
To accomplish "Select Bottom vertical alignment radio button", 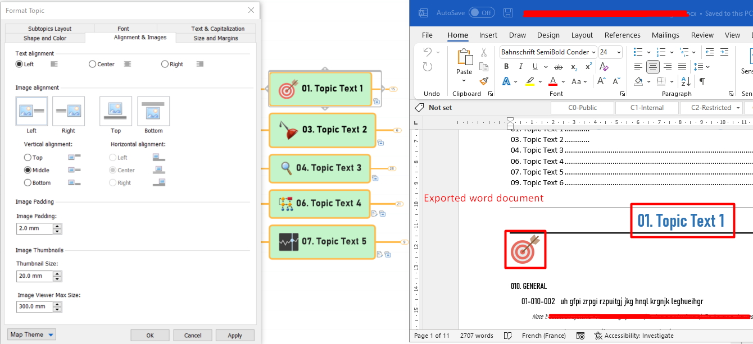I will 28,182.
